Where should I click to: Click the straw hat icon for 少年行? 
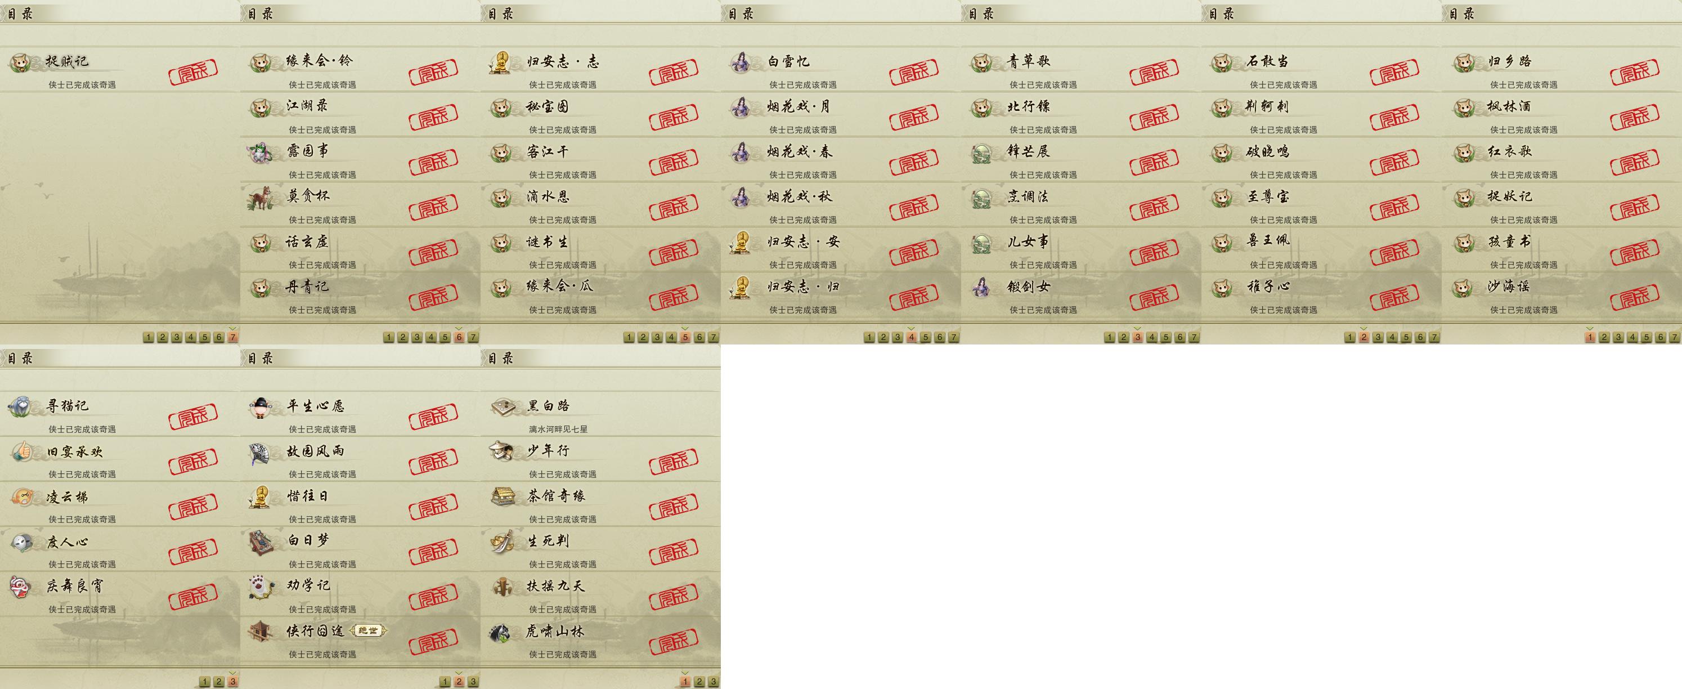click(x=502, y=451)
